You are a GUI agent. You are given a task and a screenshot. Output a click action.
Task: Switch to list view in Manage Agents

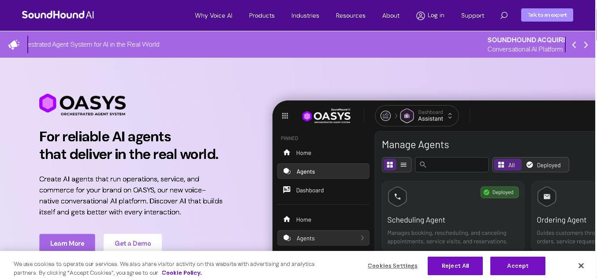(403, 165)
